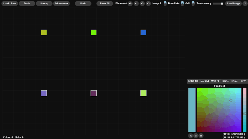Toggle the Grid switch

(193, 3)
